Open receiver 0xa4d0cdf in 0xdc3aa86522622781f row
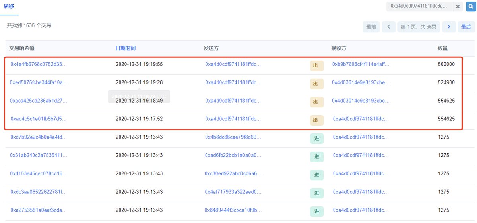Image resolution: width=477 pixels, height=223 pixels. point(361,192)
